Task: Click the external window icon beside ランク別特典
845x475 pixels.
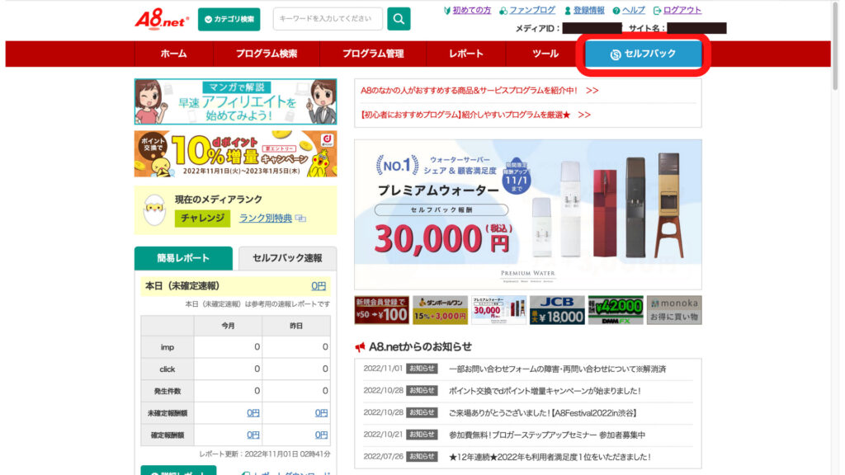Action: click(x=300, y=219)
